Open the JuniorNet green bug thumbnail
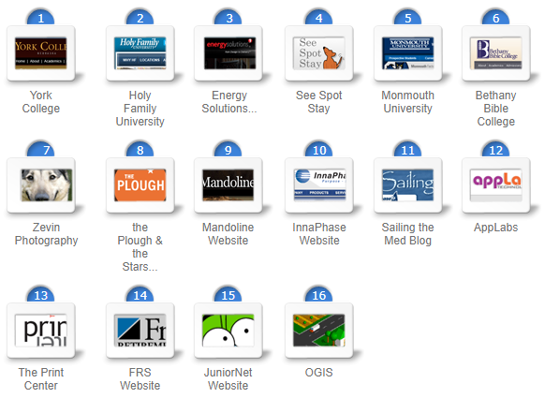This screenshot has height=398, width=545. coord(228,331)
